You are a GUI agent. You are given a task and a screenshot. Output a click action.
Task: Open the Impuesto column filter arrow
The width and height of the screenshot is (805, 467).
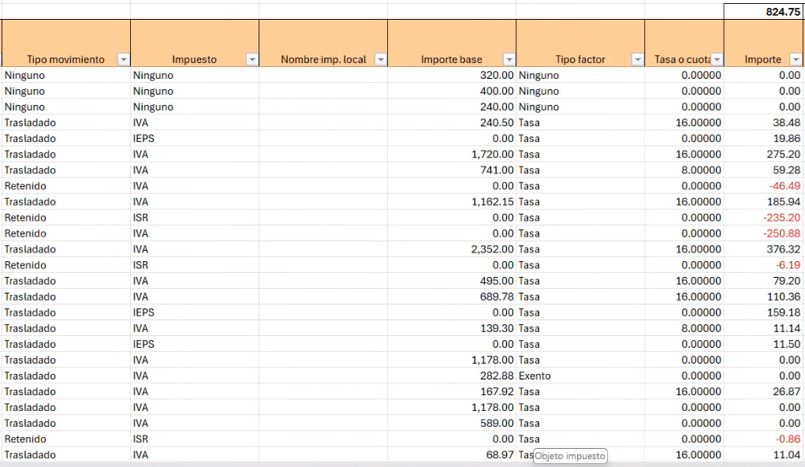pos(252,60)
